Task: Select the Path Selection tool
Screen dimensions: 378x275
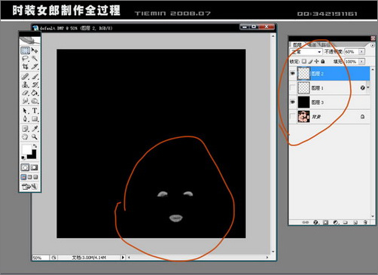Action: [25, 111]
